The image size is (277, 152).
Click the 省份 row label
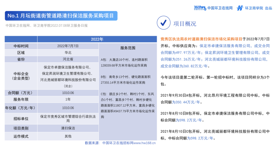coord(21,59)
